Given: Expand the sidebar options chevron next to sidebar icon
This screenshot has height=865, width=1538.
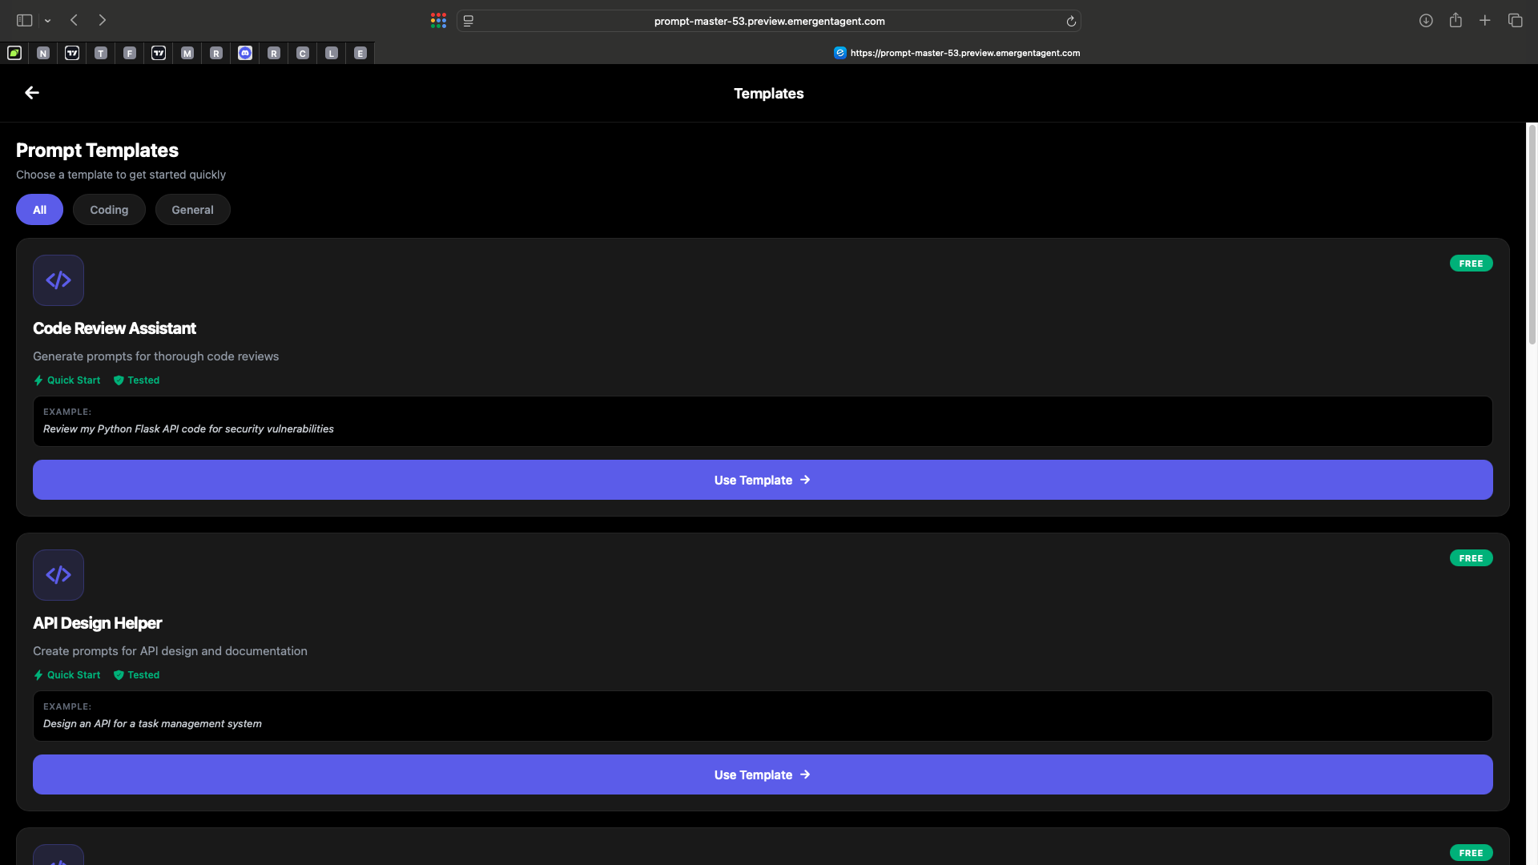Looking at the screenshot, I should [x=47, y=20].
